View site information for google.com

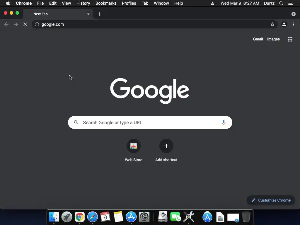[x=37, y=25]
